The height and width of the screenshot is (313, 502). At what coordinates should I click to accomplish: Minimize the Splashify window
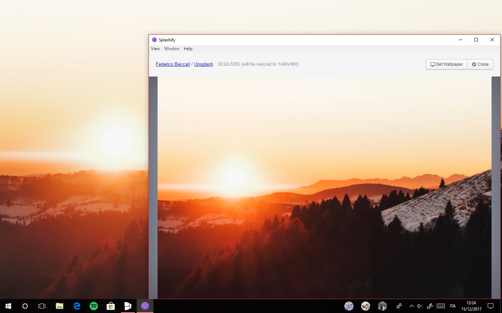pyautogui.click(x=461, y=40)
